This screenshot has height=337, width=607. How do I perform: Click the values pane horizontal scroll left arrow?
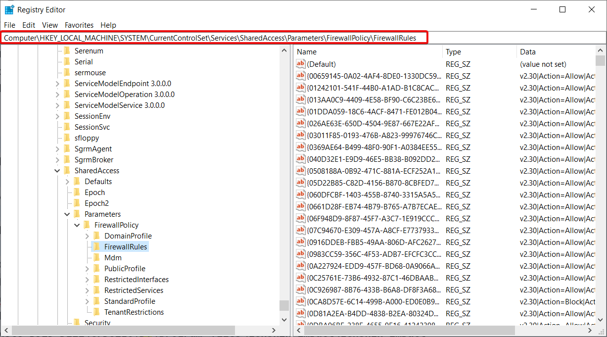pos(299,330)
